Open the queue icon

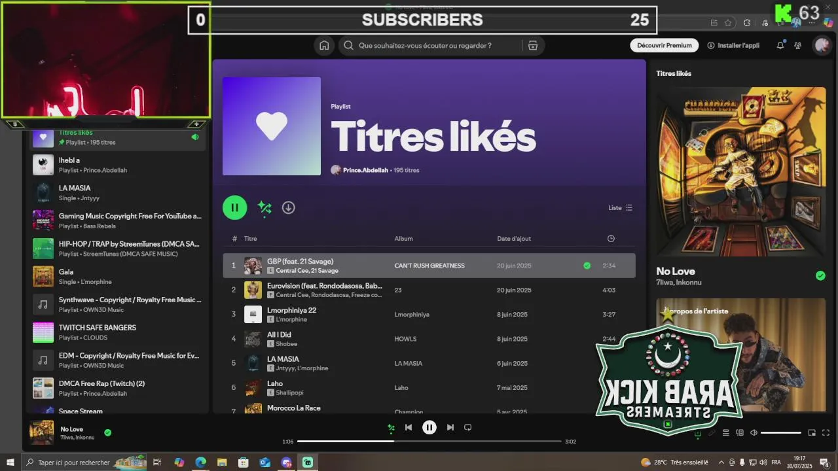tap(725, 432)
